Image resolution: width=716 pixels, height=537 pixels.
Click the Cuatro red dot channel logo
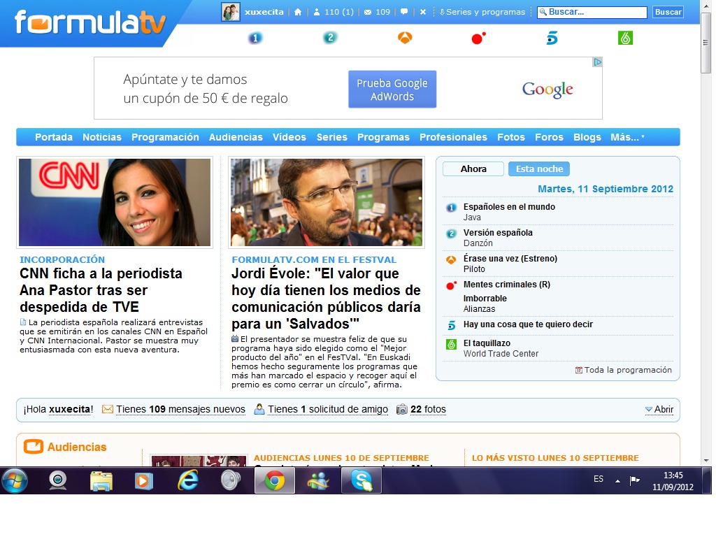[478, 38]
